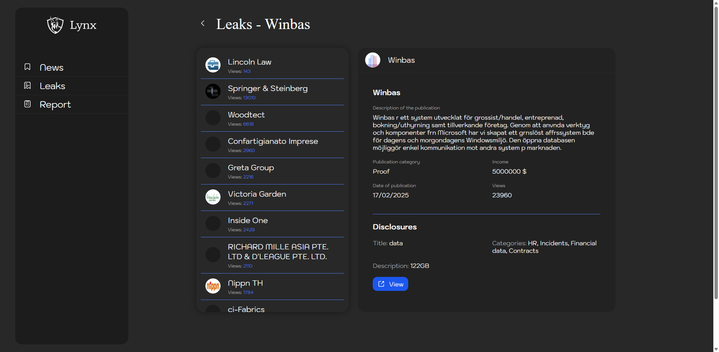The width and height of the screenshot is (719, 352).
Task: Click the page's vertical scrollbar
Action: point(716,151)
